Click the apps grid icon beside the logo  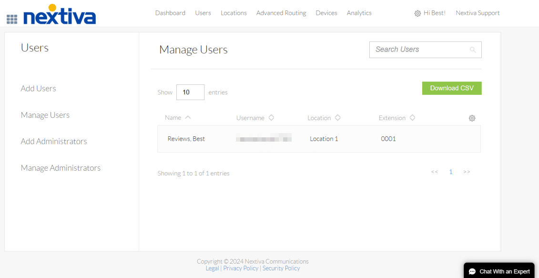point(11,18)
